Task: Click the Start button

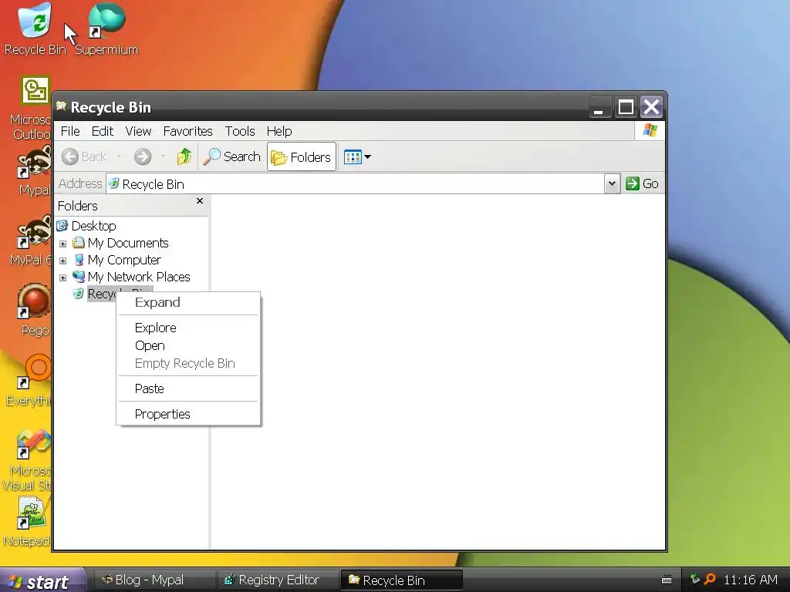Action: (42, 581)
